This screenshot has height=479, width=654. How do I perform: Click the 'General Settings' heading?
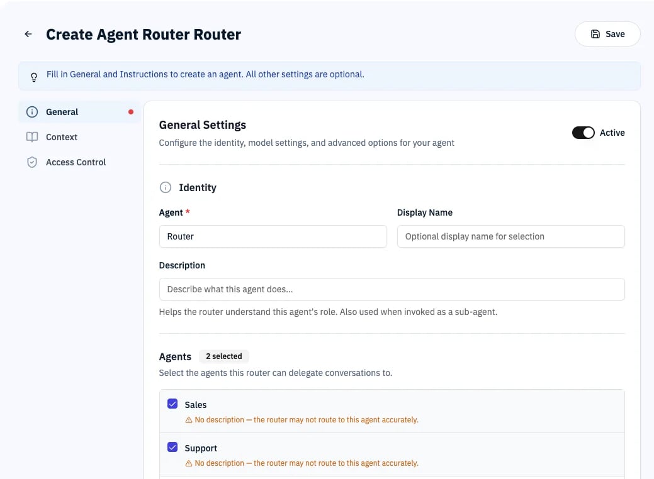click(x=203, y=125)
